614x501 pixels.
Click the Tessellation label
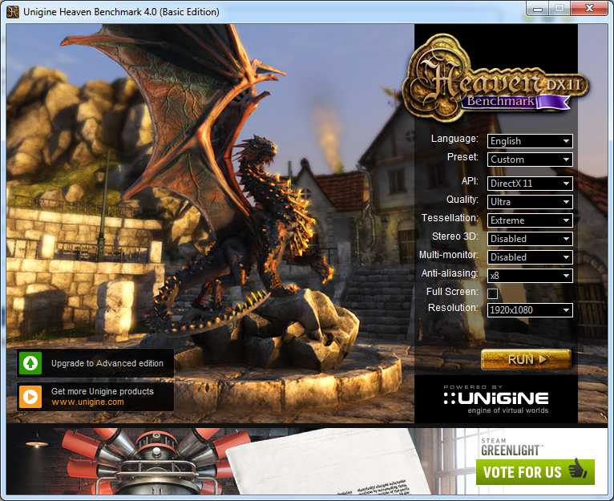point(450,218)
